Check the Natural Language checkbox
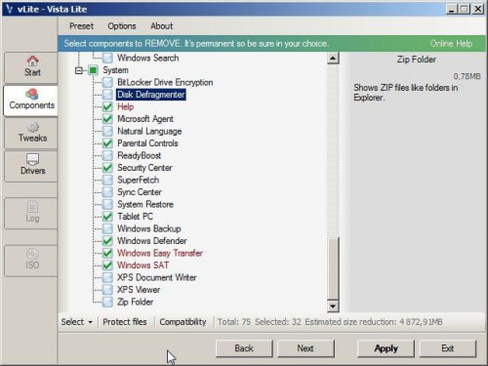Screen dimensions: 488x366 coord(107,131)
